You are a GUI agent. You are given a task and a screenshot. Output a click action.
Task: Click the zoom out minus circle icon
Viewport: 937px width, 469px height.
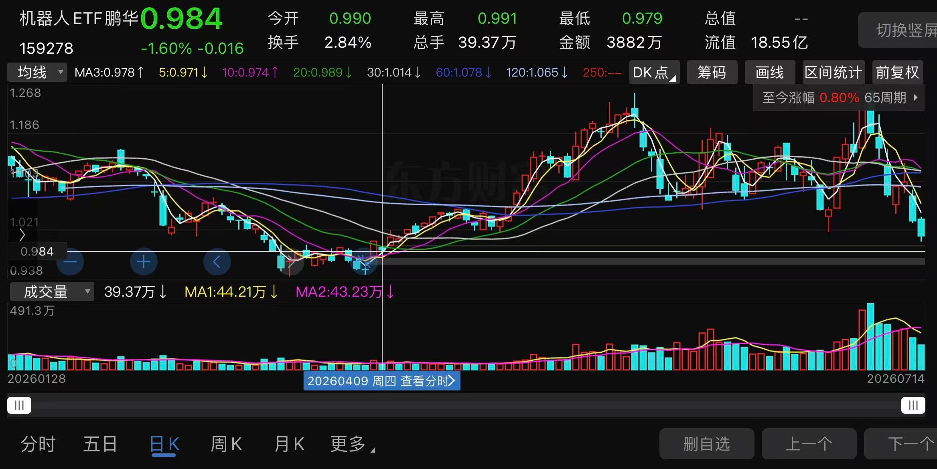pos(70,262)
